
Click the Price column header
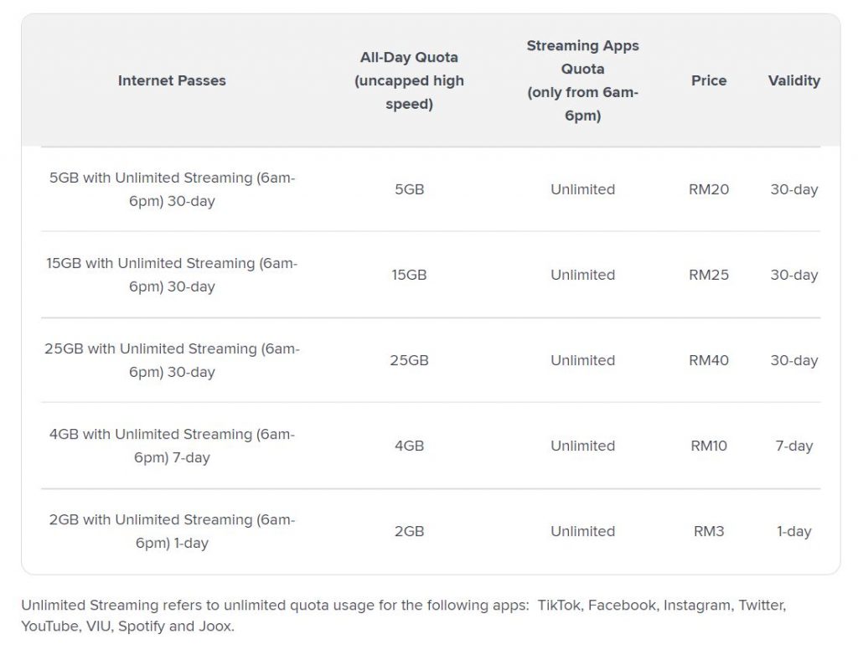click(x=709, y=80)
